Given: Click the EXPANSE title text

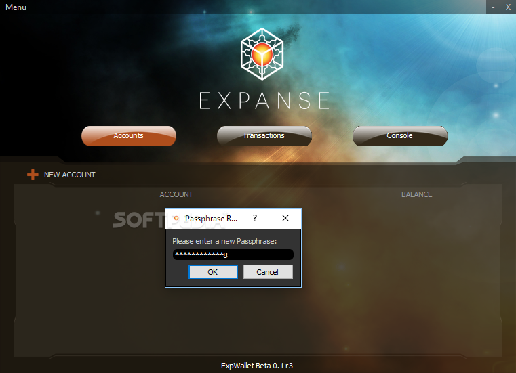Looking at the screenshot, I should coord(264,101).
